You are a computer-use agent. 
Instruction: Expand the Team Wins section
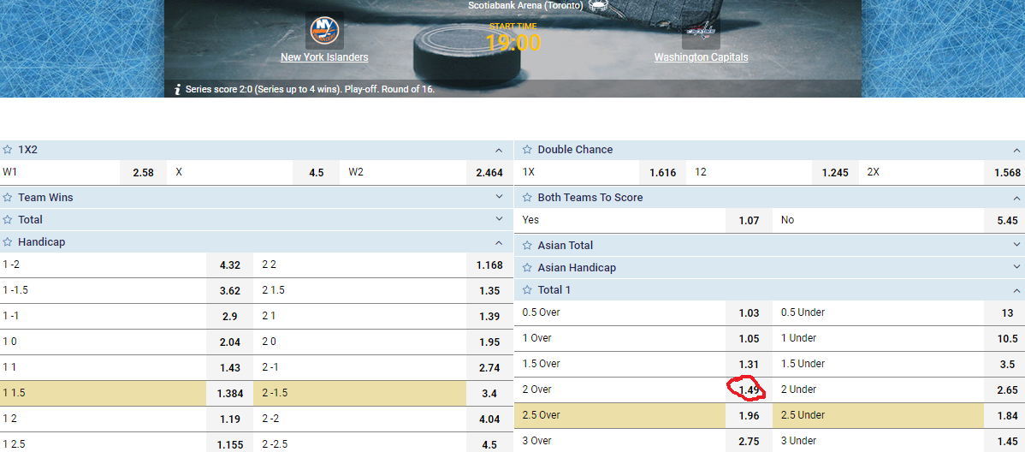pos(500,197)
